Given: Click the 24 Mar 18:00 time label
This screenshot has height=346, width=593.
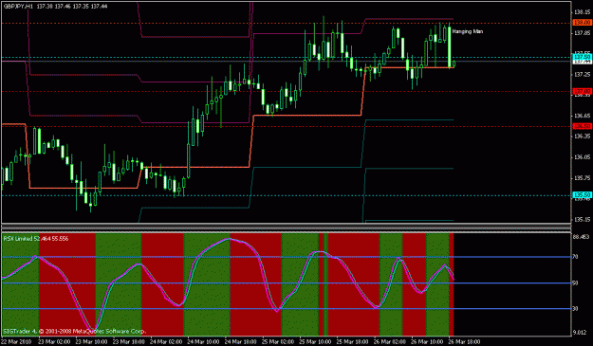Looking at the screenshot, I should [x=241, y=342].
